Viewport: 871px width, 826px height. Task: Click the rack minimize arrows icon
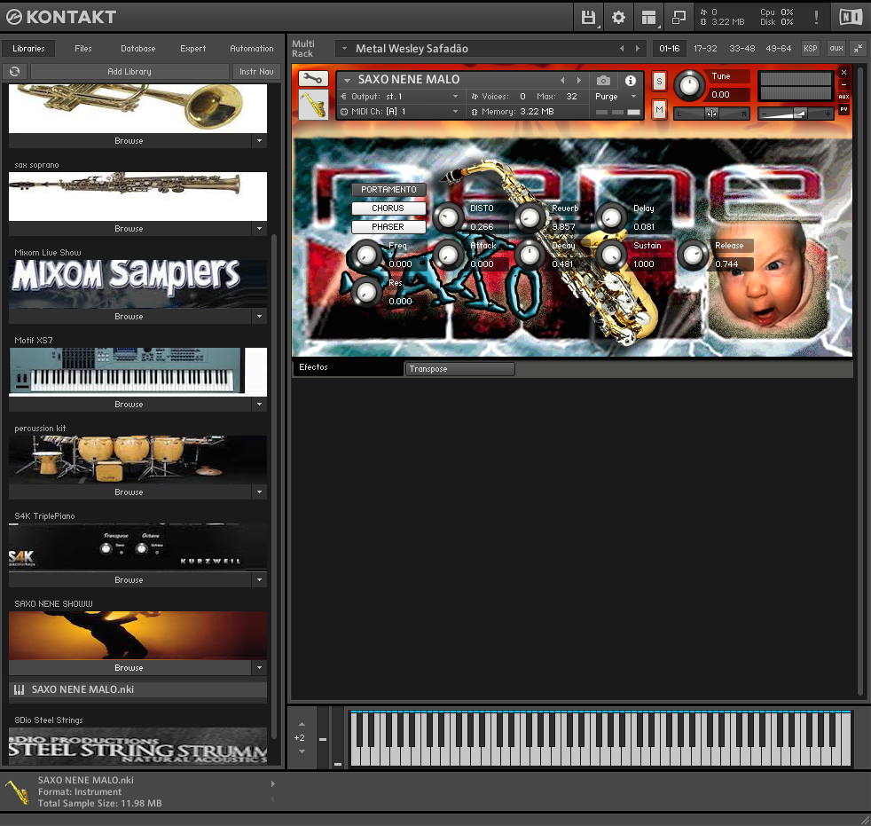(858, 48)
